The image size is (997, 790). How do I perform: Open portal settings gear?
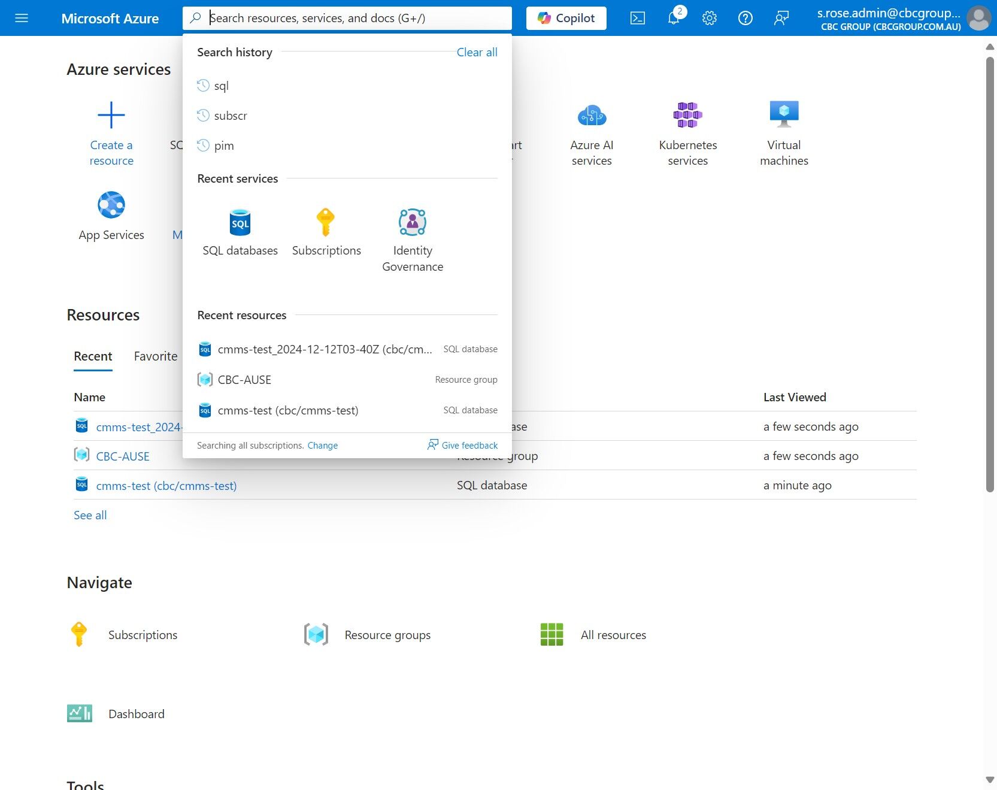pos(710,18)
